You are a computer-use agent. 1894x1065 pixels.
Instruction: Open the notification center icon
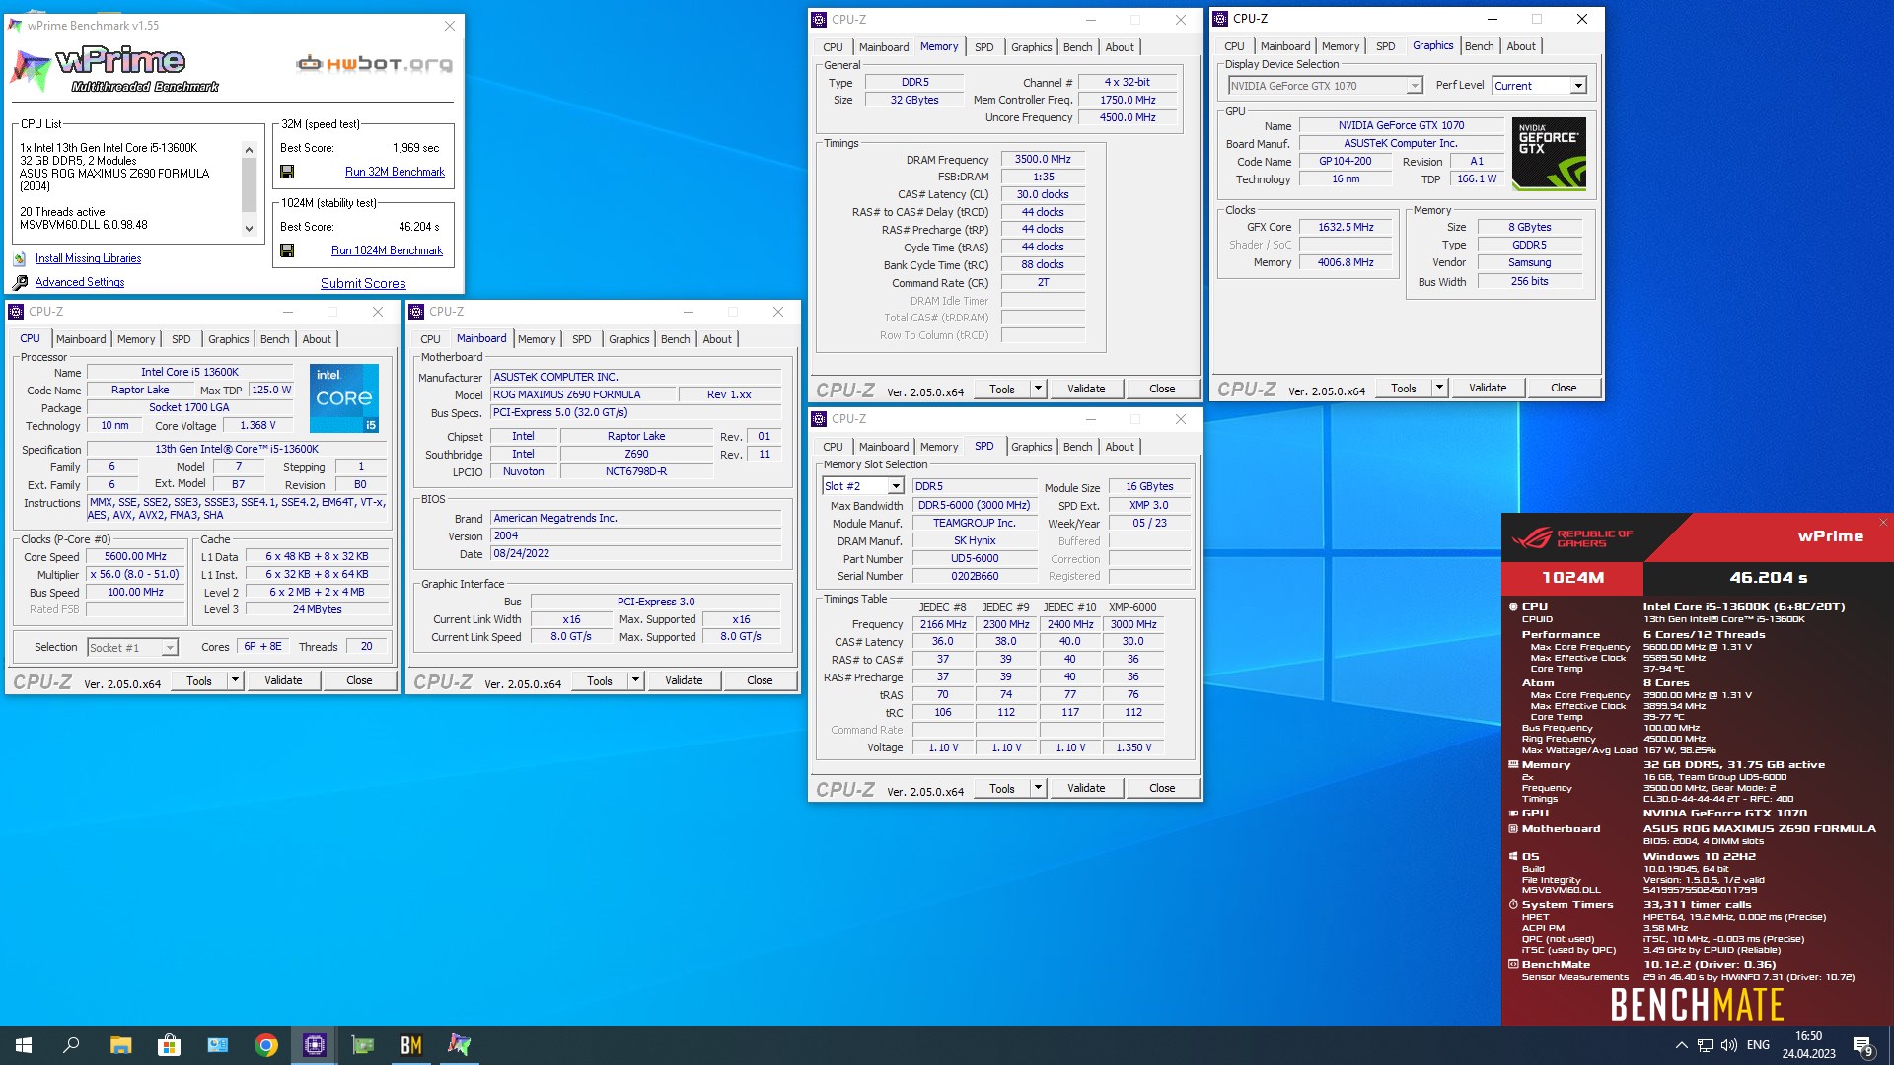pyautogui.click(x=1863, y=1045)
